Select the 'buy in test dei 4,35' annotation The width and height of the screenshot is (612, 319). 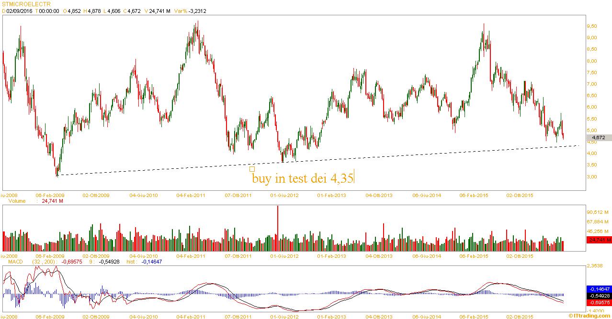[x=303, y=179]
